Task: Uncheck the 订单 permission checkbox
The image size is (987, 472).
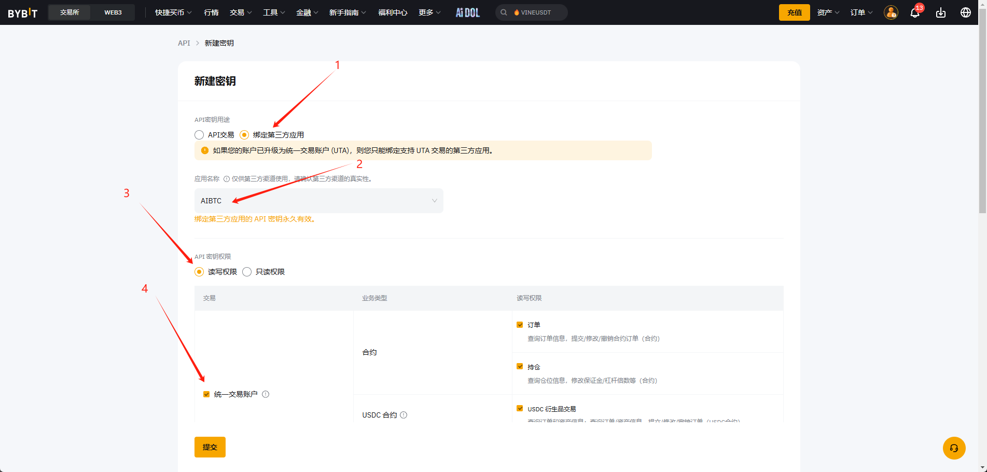Action: (x=520, y=325)
